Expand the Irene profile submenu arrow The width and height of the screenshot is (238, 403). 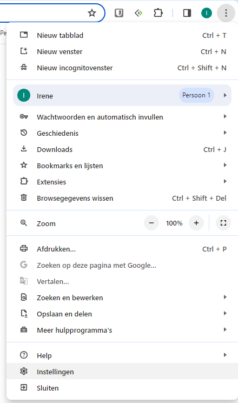click(225, 95)
